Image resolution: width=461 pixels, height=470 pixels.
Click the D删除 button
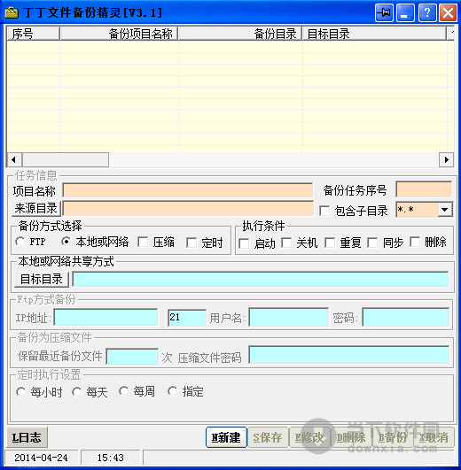pos(351,437)
